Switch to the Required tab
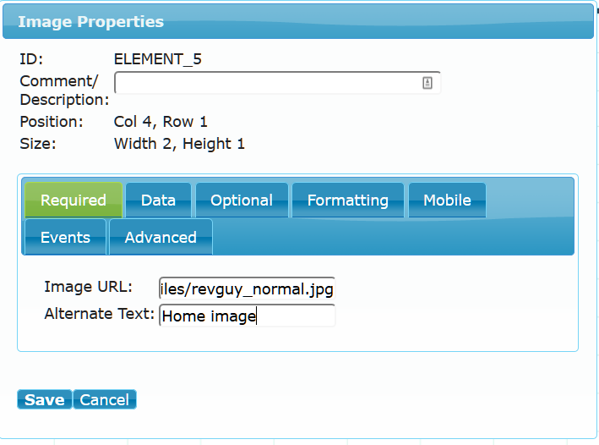 [74, 201]
